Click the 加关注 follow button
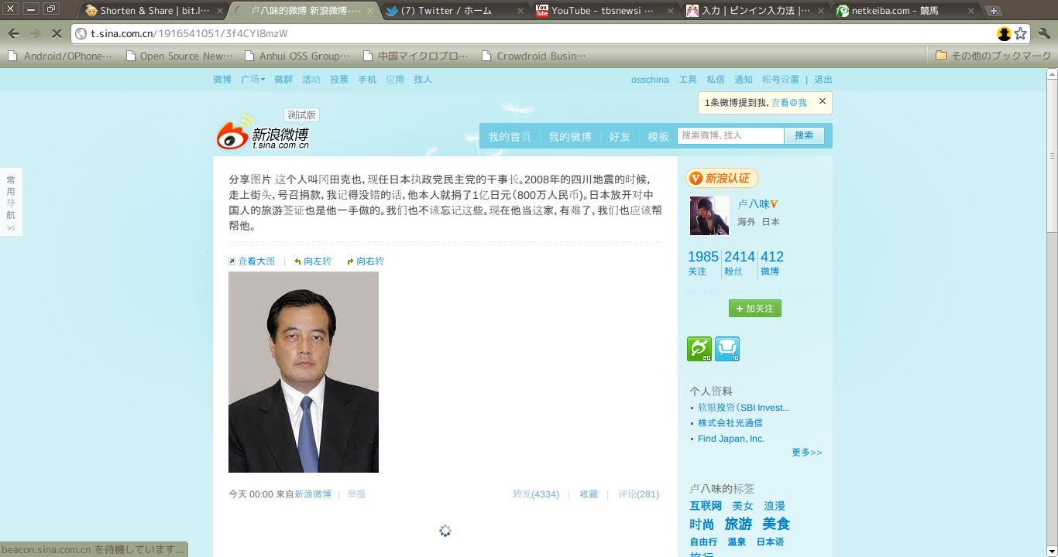The height and width of the screenshot is (557, 1058). 755,309
